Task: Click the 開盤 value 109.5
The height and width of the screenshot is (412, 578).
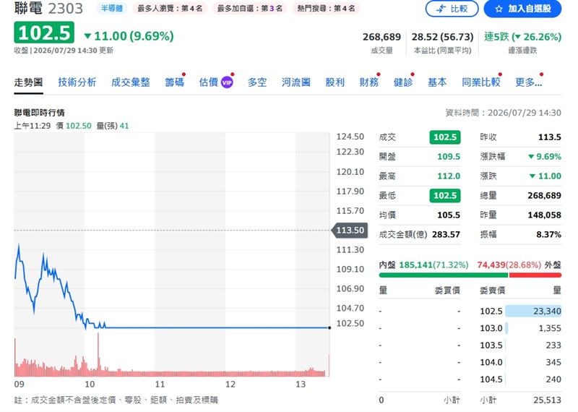Action: [449, 156]
